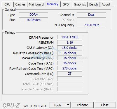Click the Size label
The height and width of the screenshot is (109, 117).
pos(12,20)
